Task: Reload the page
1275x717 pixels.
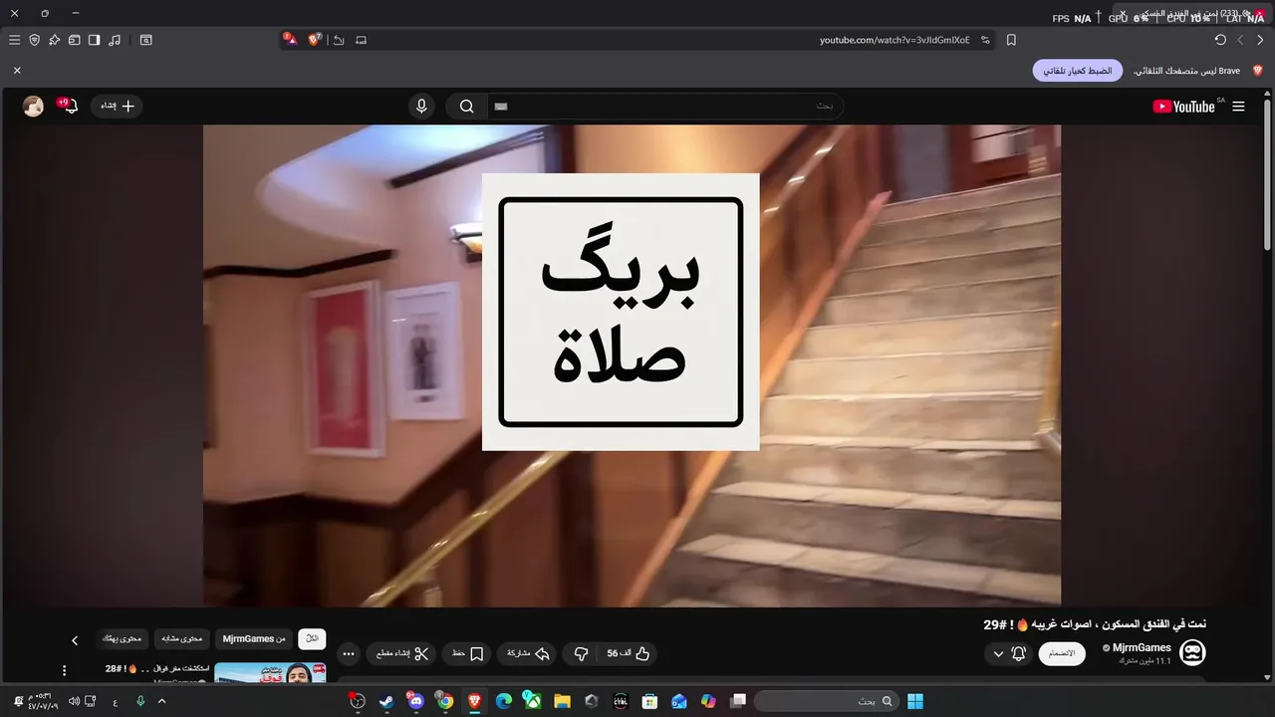Action: pyautogui.click(x=1220, y=40)
